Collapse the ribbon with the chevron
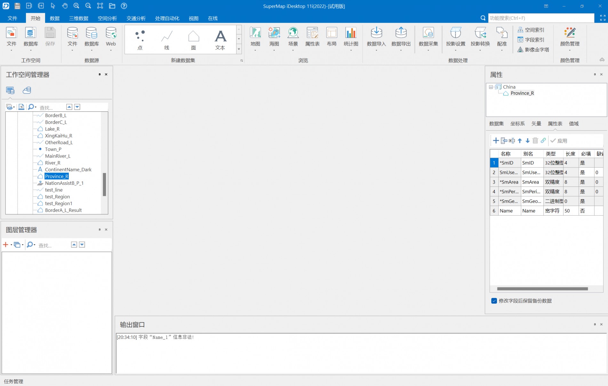This screenshot has height=386, width=608. (x=602, y=60)
